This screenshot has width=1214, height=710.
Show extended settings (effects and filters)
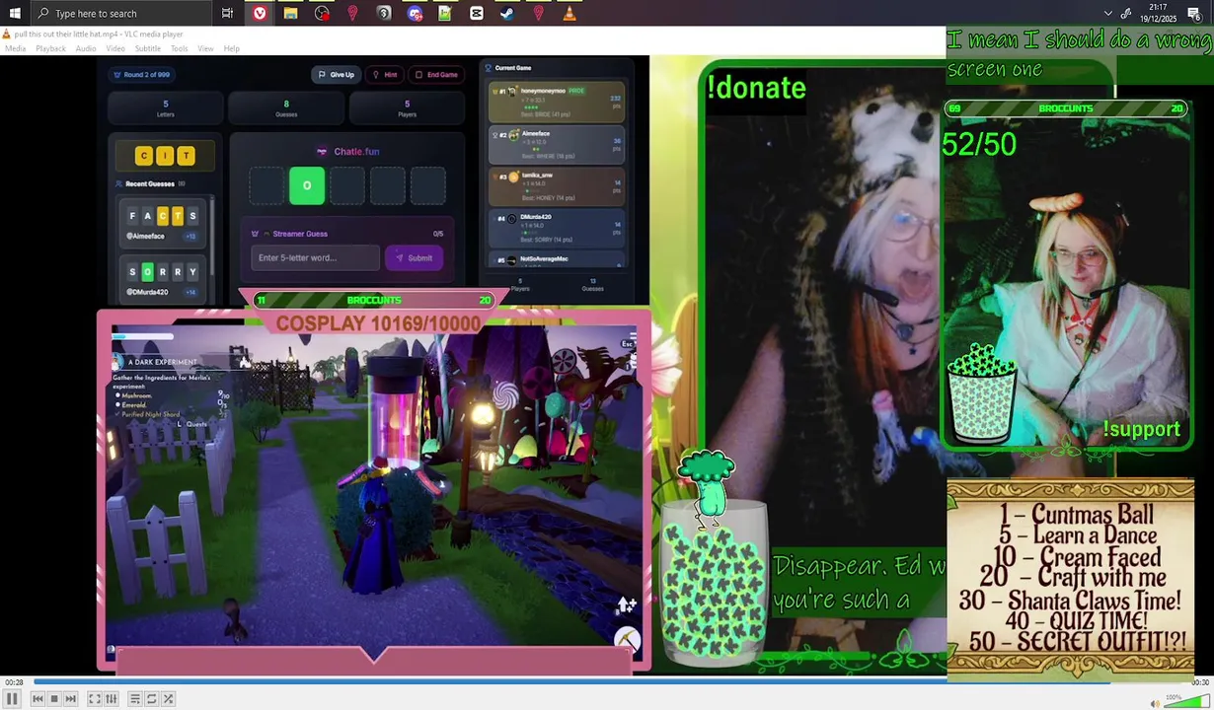(111, 699)
